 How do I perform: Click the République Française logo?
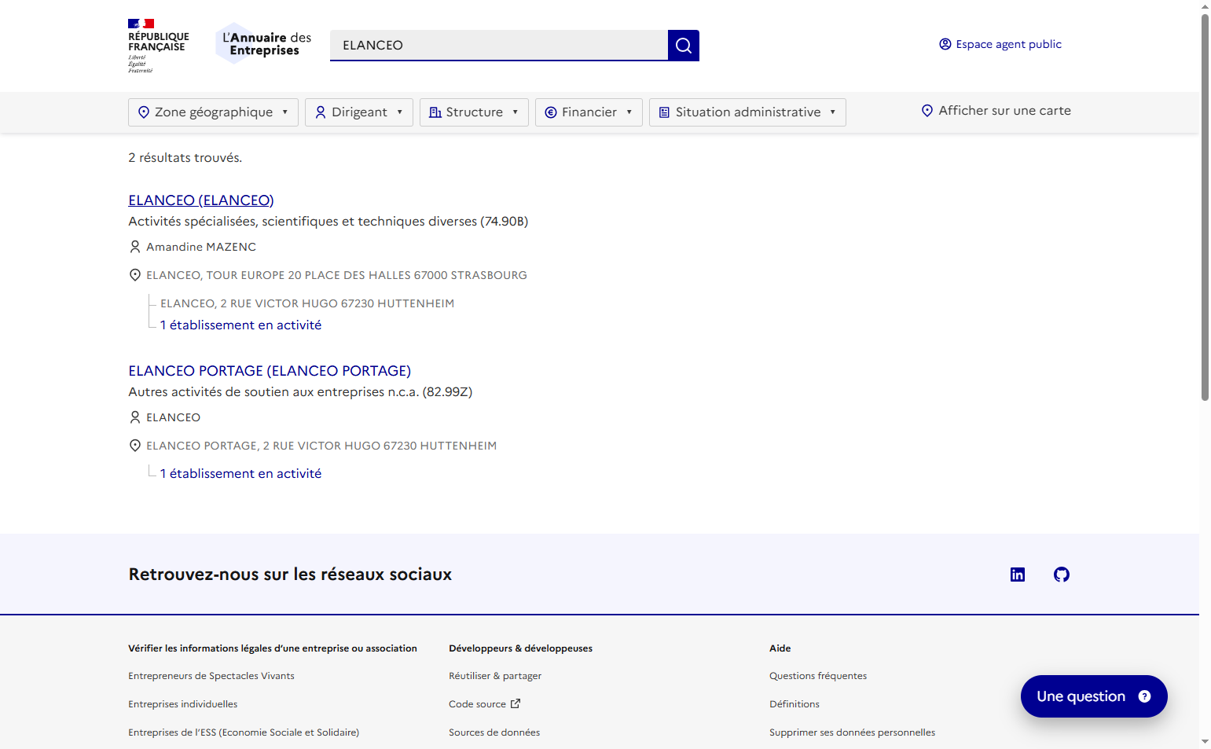[159, 46]
